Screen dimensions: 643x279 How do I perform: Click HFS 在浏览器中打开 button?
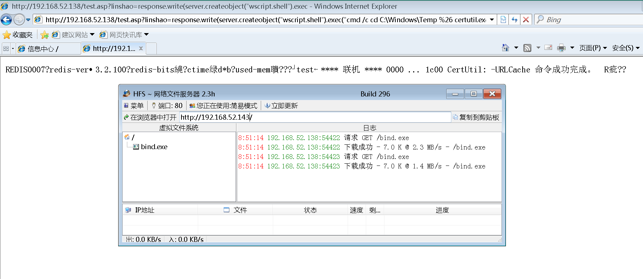(x=150, y=117)
